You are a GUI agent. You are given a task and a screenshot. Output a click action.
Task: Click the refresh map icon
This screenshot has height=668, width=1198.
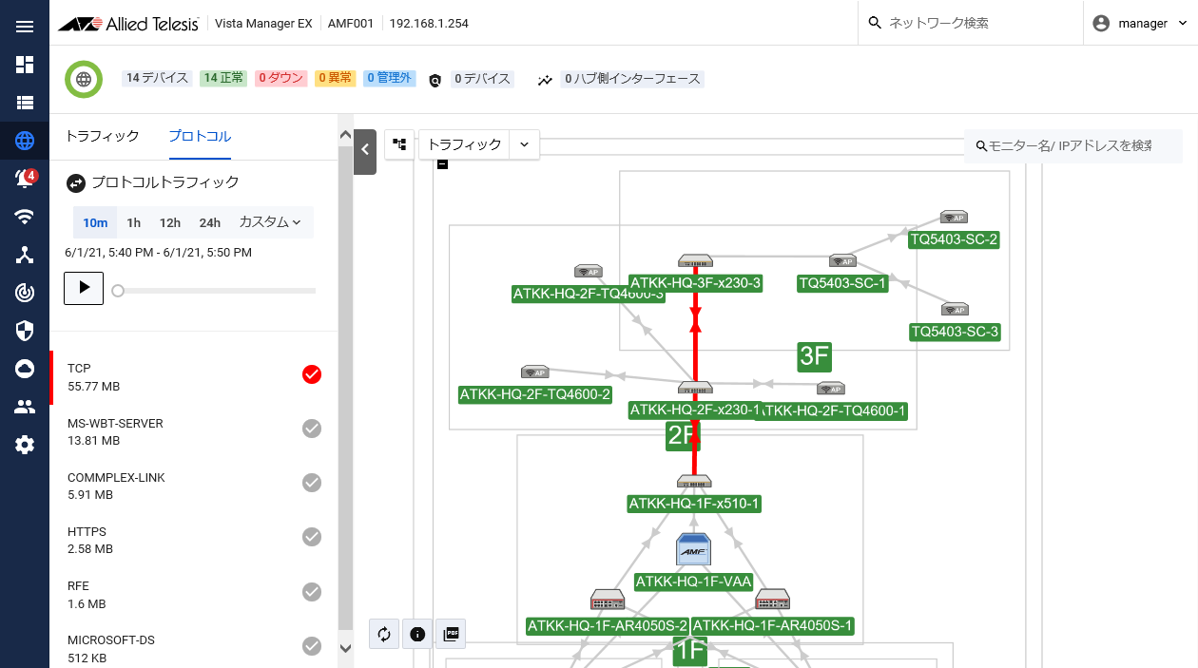coord(384,634)
